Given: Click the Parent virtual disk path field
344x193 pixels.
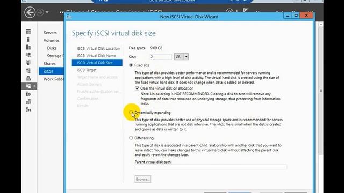Looking at the screenshot, I should pyautogui.click(x=211, y=167).
